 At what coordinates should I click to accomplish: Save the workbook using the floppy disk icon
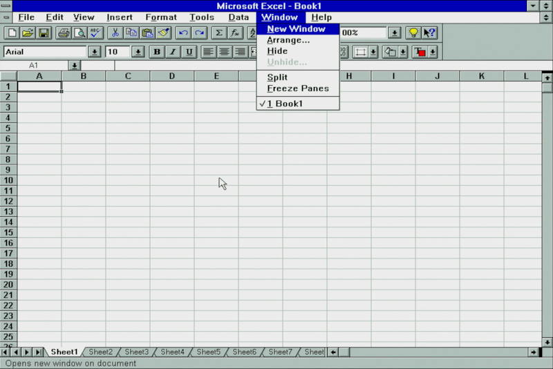43,32
